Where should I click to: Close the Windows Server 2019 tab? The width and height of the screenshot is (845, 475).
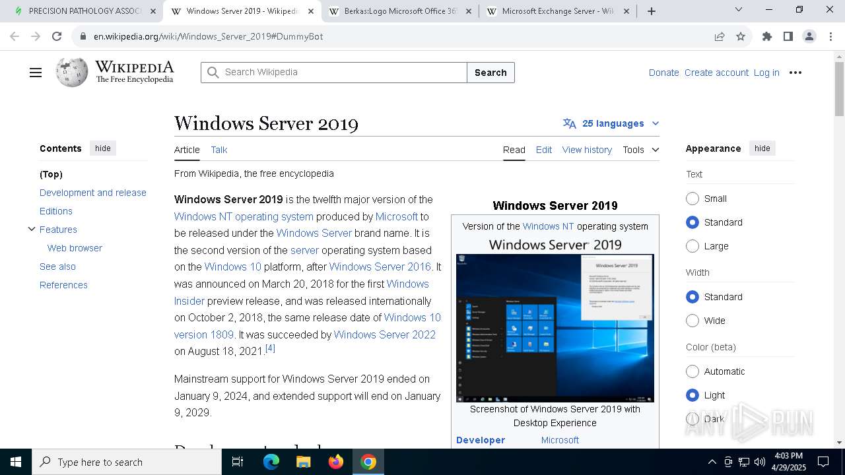[311, 11]
